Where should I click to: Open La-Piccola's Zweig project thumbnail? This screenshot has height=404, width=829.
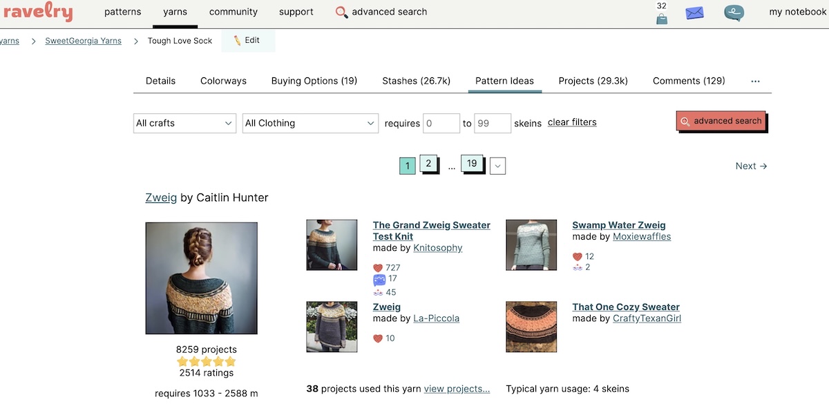click(332, 327)
